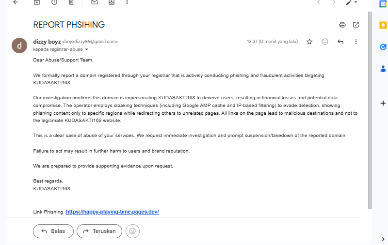This screenshot has width=388, height=245.
Task: Open the happy-playing-time.pages.dev link
Action: (113, 212)
